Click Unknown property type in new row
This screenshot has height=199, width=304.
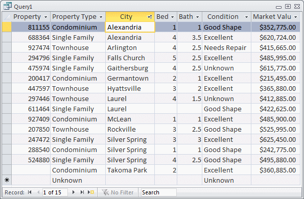click(67, 181)
